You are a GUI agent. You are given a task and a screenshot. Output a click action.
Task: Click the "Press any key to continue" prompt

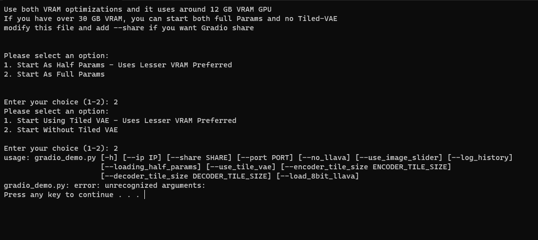(x=72, y=195)
